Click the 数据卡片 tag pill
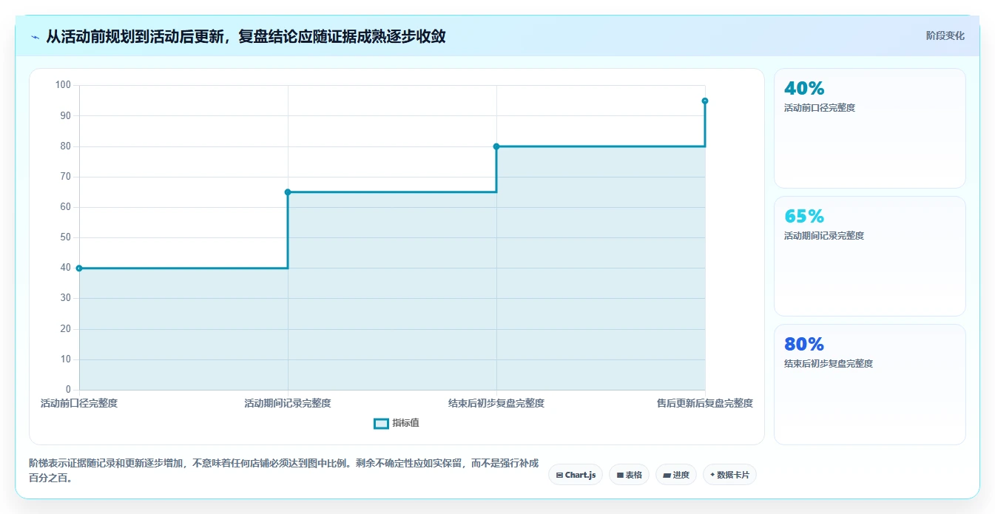The height and width of the screenshot is (514, 995). pyautogui.click(x=729, y=475)
